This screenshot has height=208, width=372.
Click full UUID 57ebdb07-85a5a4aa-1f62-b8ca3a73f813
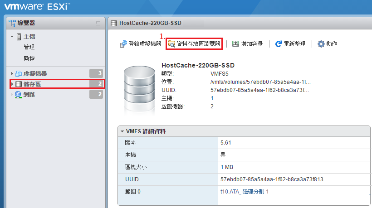click(272, 179)
